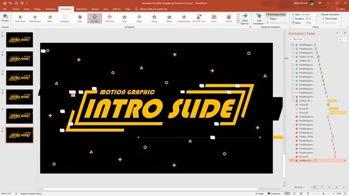Open animation dialog launcher below Effect Options
Image resolution: width=349 pixels, height=196 pixels.
[x=250, y=27]
